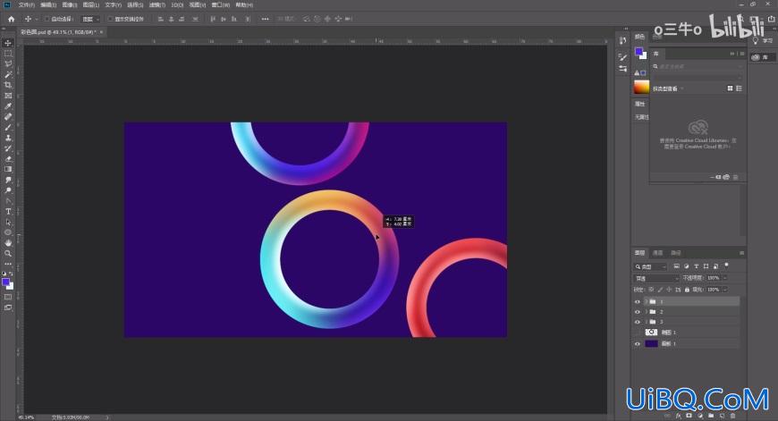This screenshot has width=778, height=421.
Task: Select the Zoom tool
Action: 8,253
